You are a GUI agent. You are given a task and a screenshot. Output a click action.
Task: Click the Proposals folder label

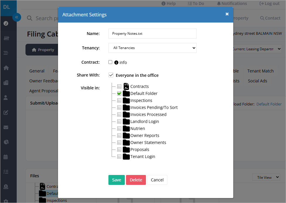click(x=140, y=150)
